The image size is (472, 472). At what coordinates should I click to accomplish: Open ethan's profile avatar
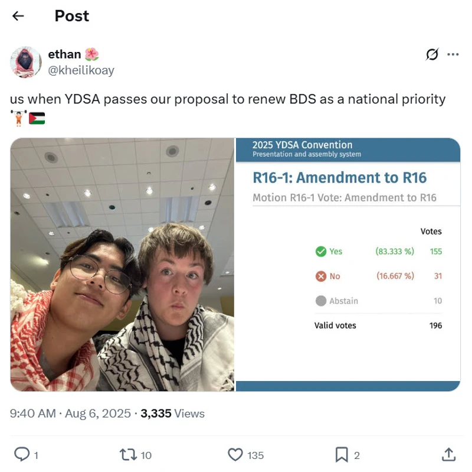tap(26, 62)
